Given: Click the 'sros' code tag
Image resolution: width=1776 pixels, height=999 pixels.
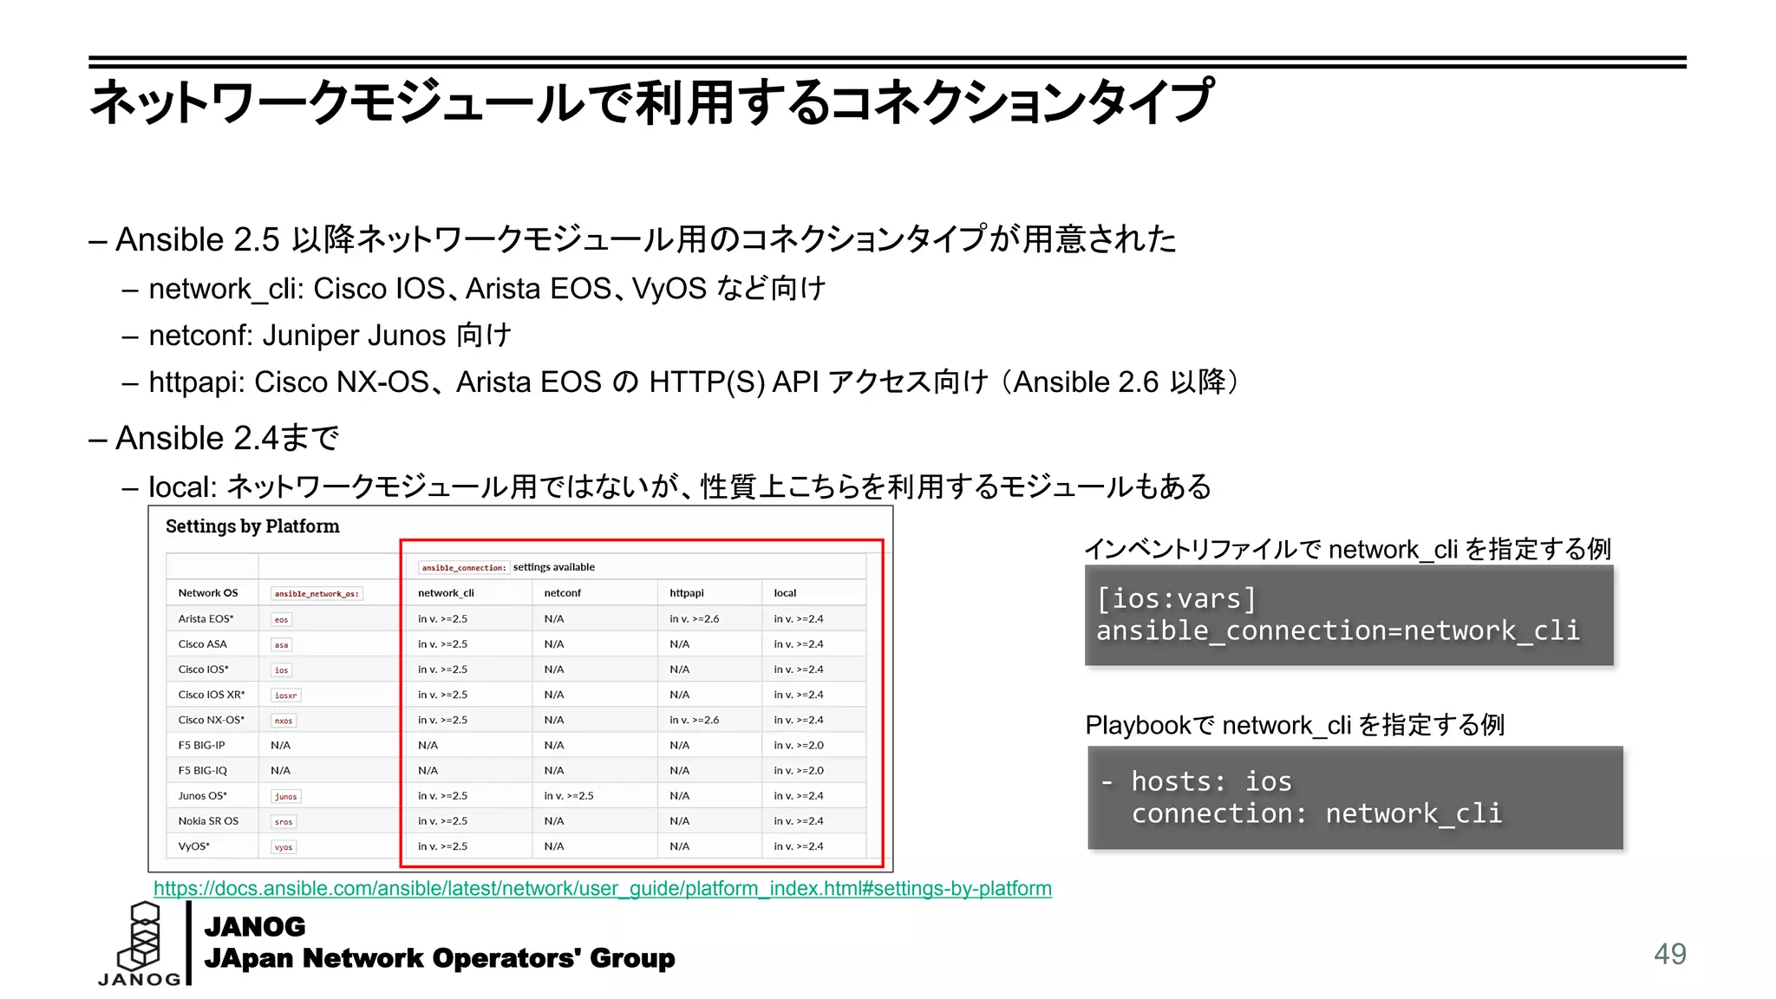Looking at the screenshot, I should 284,821.
